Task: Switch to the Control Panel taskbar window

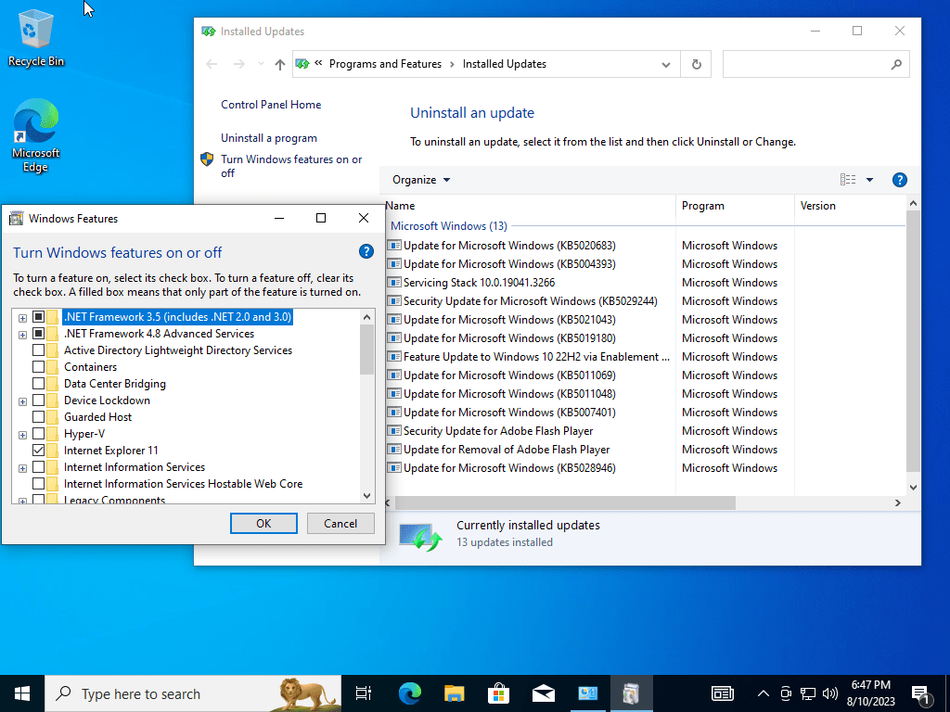Action: [587, 693]
